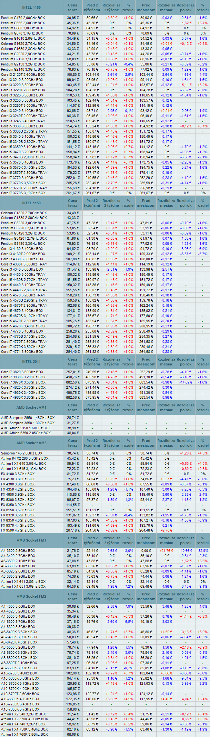Select Core i5 3330 3,00GHz BOX name

22,126
